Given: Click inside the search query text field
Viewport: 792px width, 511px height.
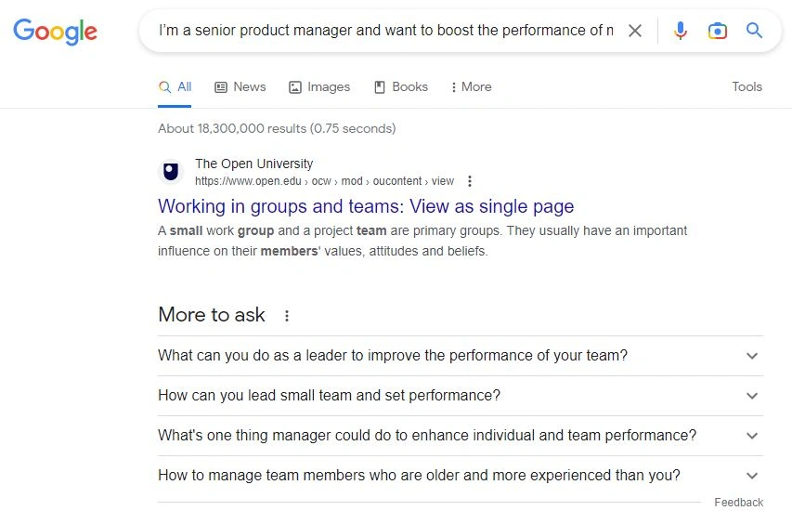Looking at the screenshot, I should coord(386,31).
